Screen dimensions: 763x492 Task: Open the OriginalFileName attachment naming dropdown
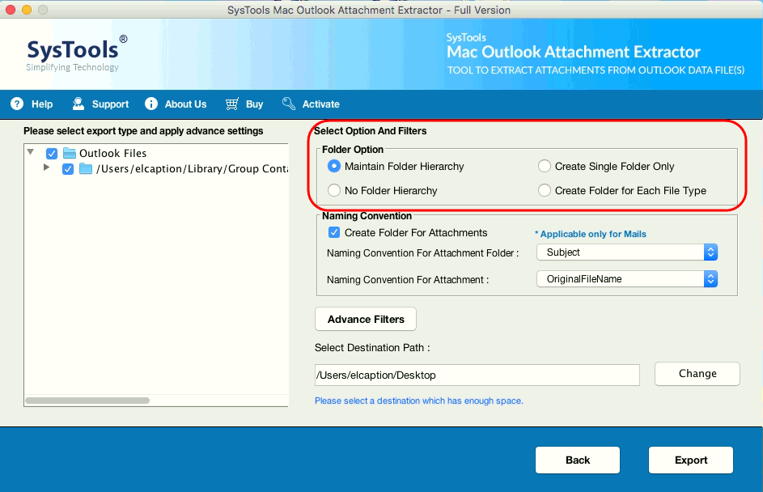point(627,279)
